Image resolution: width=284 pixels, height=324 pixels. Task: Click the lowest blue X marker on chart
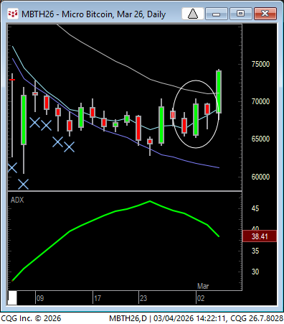click(x=24, y=184)
